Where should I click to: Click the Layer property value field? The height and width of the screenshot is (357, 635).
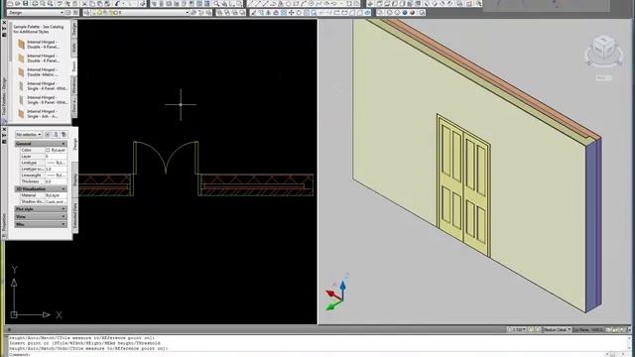coord(56,157)
